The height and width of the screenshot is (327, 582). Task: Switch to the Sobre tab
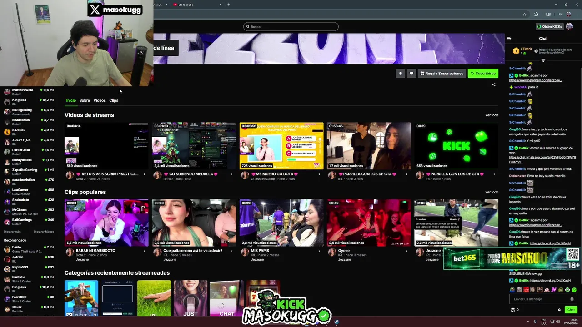pos(85,100)
